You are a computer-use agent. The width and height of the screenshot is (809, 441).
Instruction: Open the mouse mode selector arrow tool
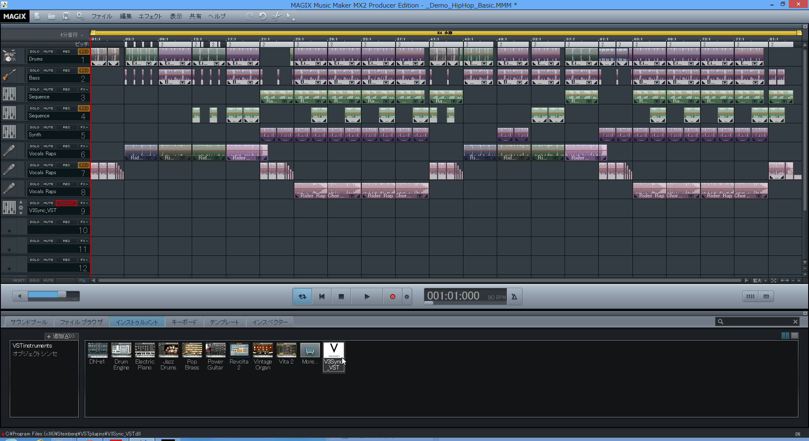click(x=290, y=16)
